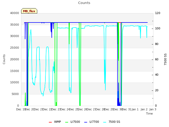Toggle the 7500 SS legend entry
The height and width of the screenshot is (127, 169).
click(111, 122)
